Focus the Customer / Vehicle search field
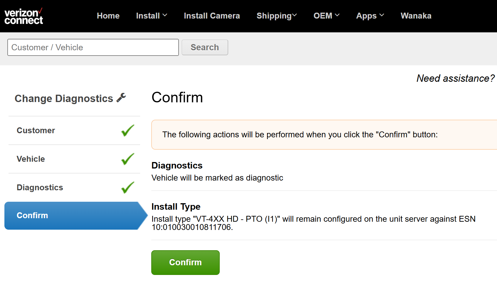 click(x=93, y=47)
